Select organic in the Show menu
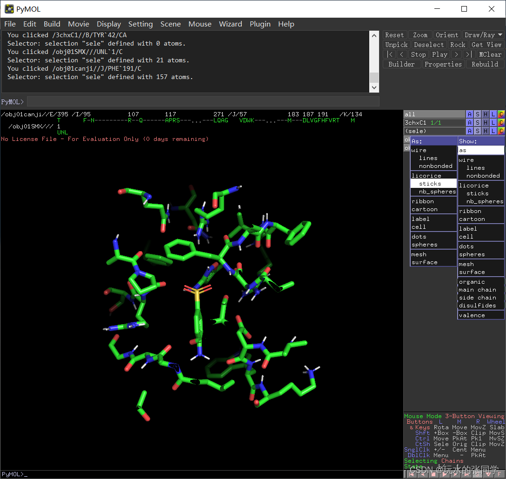The image size is (506, 479). [481, 282]
